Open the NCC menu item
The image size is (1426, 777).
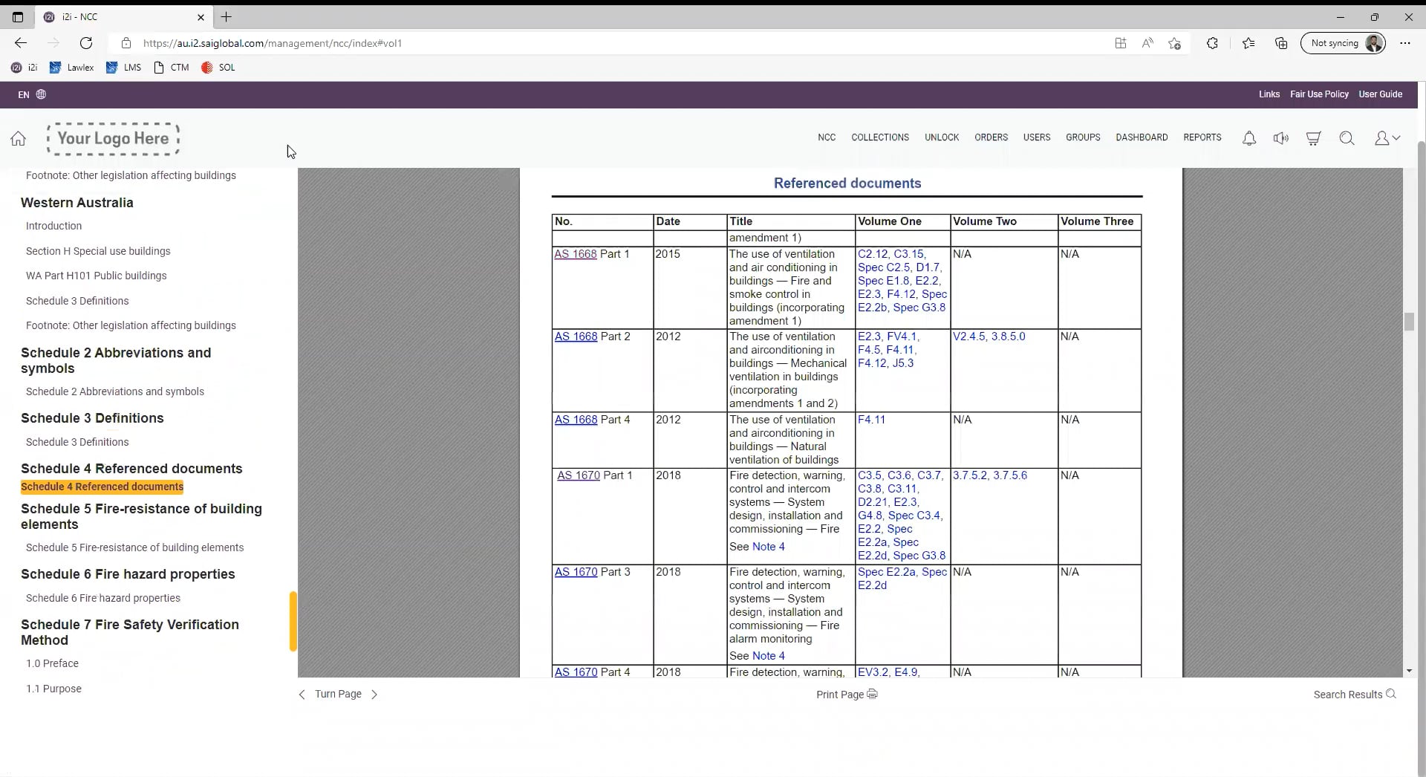pyautogui.click(x=827, y=137)
